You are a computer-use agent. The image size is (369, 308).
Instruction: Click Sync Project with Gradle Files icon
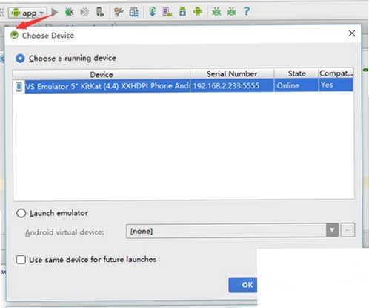[153, 12]
